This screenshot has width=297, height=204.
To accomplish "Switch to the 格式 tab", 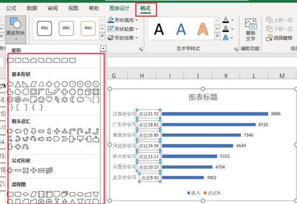I will (145, 8).
